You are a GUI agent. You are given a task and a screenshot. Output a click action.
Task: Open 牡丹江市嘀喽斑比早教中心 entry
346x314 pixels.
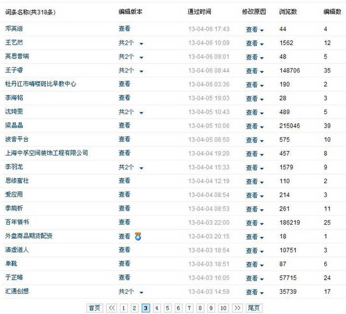tap(40, 84)
